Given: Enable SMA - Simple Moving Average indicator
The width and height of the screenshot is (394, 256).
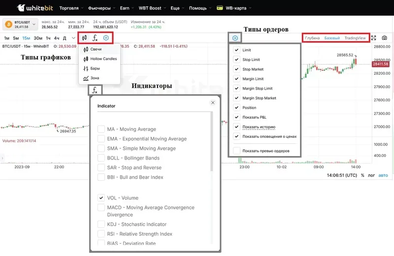Looking at the screenshot, I should coord(101,148).
